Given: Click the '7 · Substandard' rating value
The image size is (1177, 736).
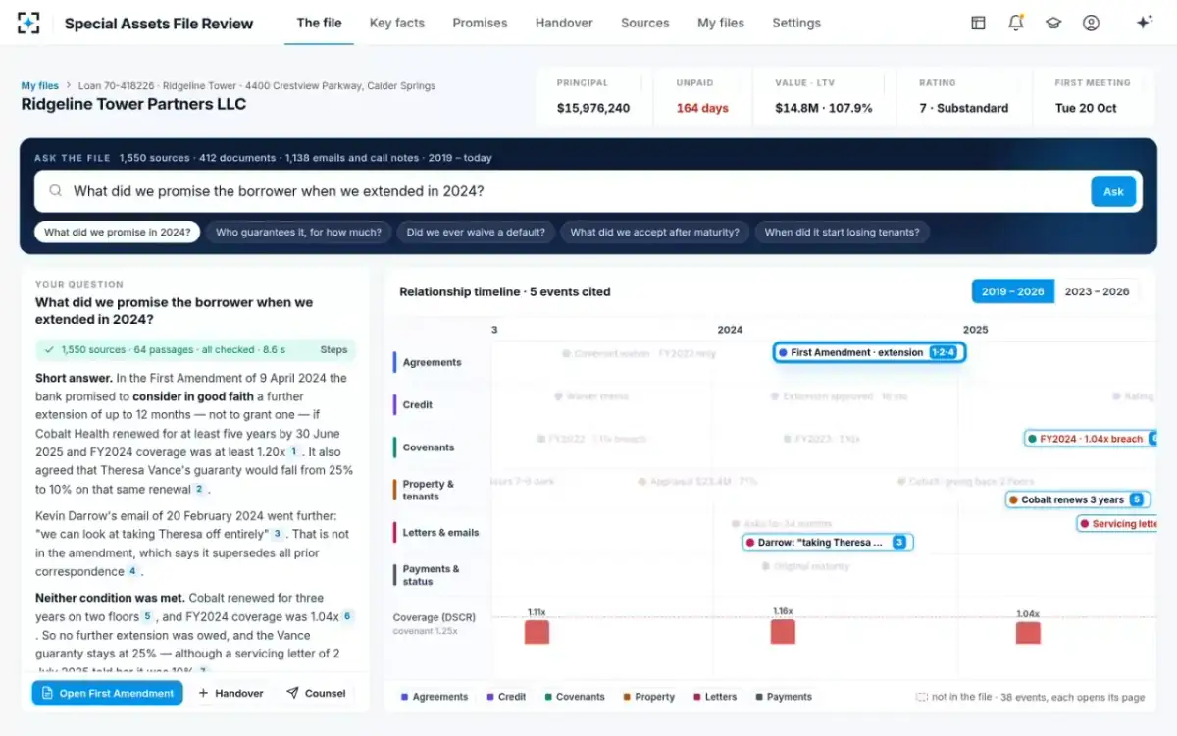Looking at the screenshot, I should (x=963, y=108).
